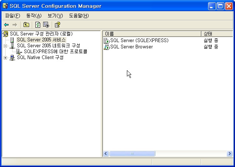235x167 pixels.
Task: Open the 동작(A) menu
Action: point(34,16)
